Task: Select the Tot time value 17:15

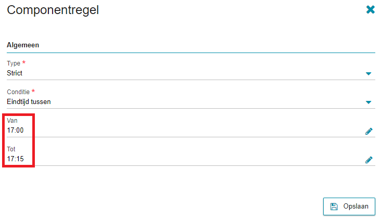Action: tap(15, 159)
